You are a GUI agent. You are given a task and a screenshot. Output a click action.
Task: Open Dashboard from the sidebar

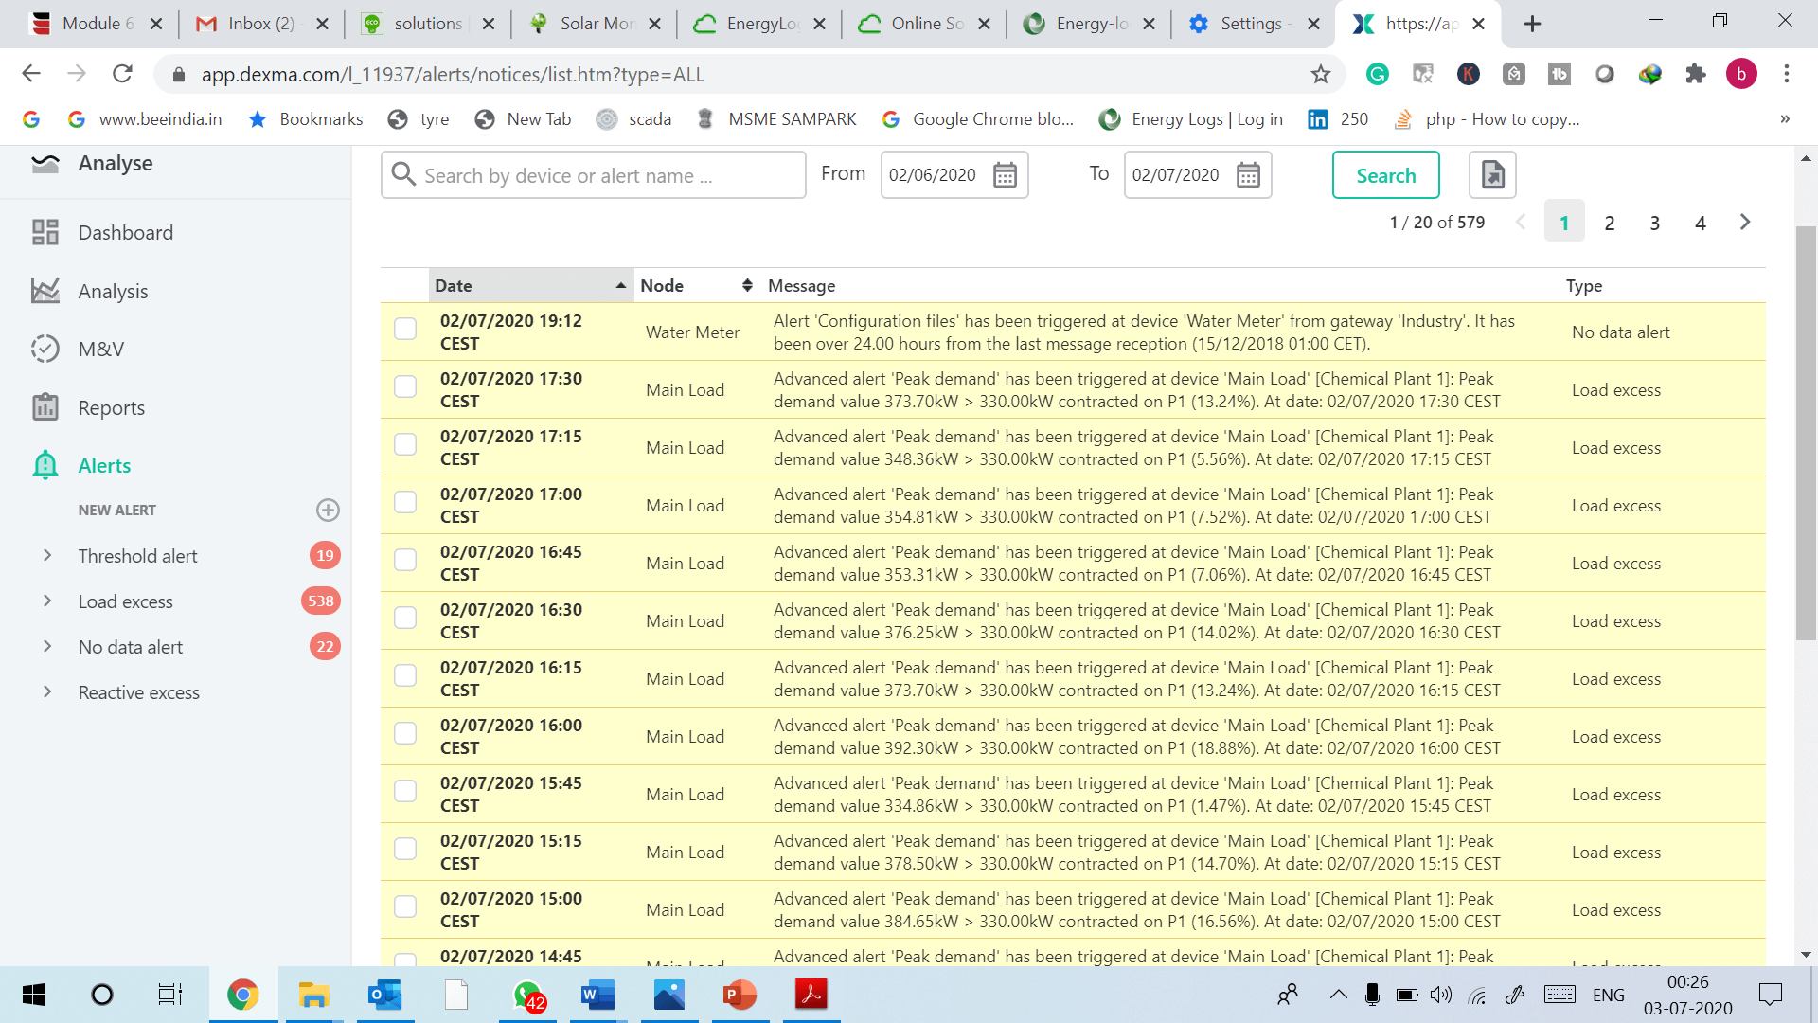(125, 233)
